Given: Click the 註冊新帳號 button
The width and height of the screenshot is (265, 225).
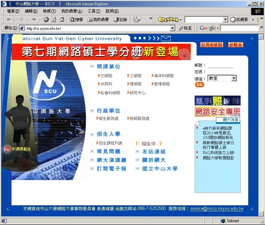Looking at the screenshot, I should [212, 45].
